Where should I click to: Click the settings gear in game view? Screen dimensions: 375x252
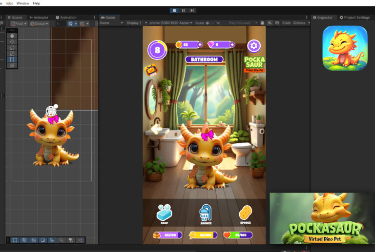click(x=253, y=46)
